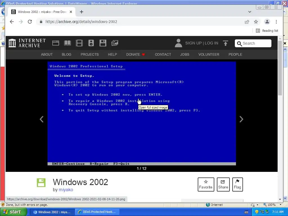The width and height of the screenshot is (288, 216).
Task: Click the on-screen keyboard tray icon
Action: coord(246,212)
